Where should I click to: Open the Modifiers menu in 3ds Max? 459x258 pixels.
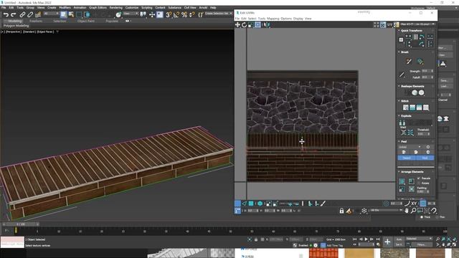65,8
